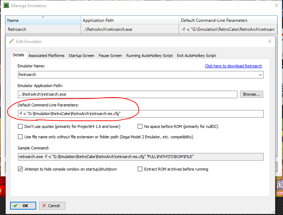
Task: Focus the Default Command-Line Parameters field
Action: pyautogui.click(x=141, y=114)
